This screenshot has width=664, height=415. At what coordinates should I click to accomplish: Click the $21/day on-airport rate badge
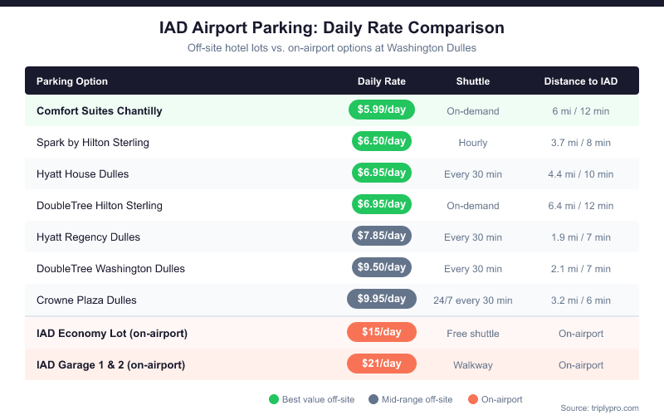[x=382, y=364]
